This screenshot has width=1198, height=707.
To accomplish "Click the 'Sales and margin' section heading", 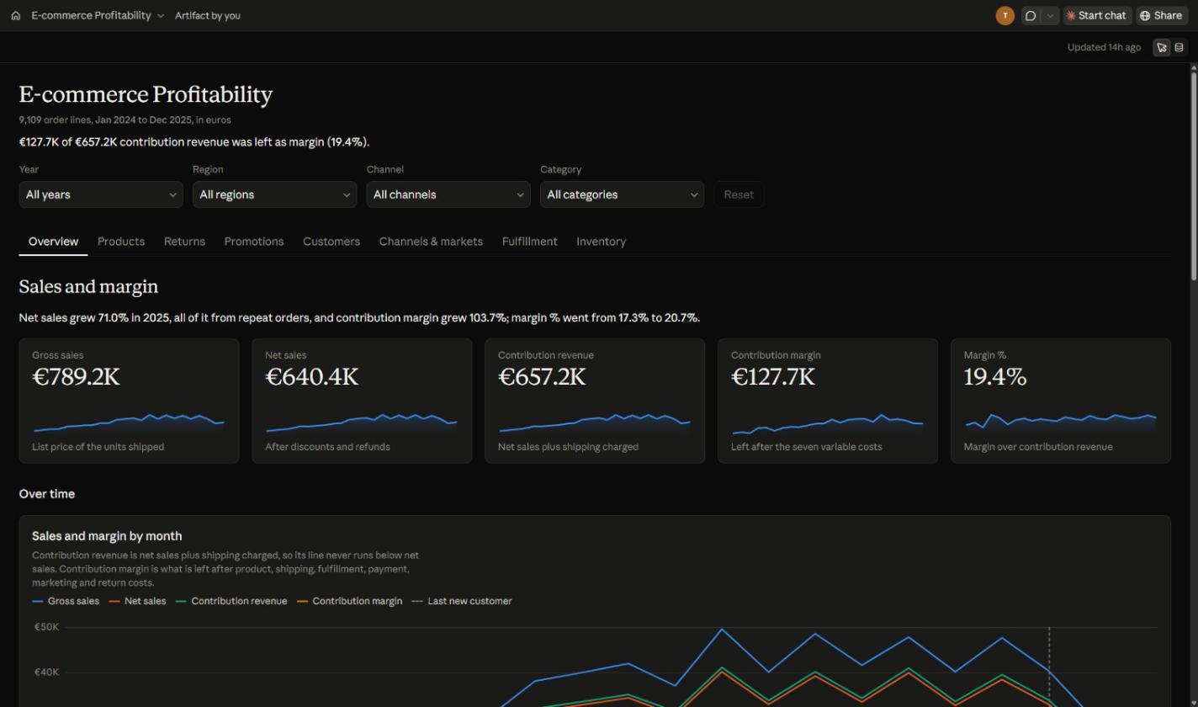I will click(88, 286).
